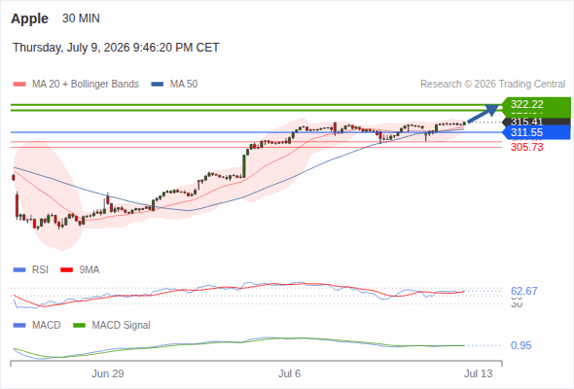Select the blue 311.55 pivot price tag
The width and height of the screenshot is (574, 389).
[x=536, y=132]
